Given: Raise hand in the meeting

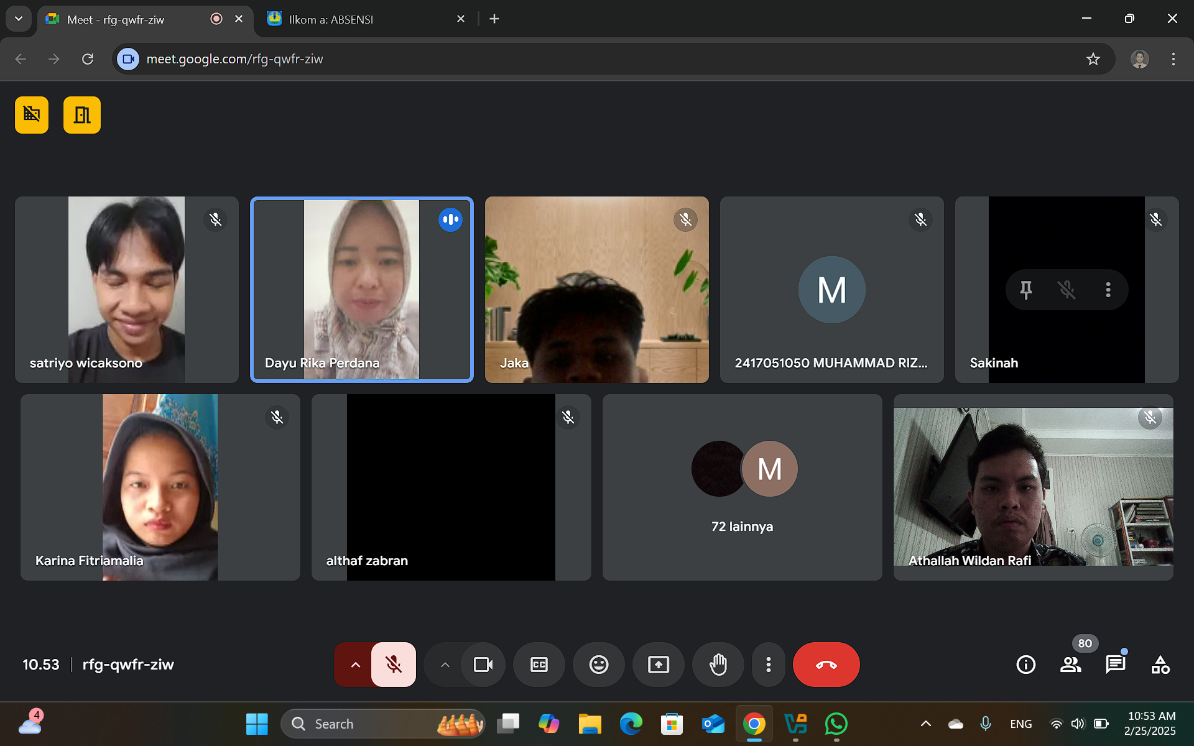Looking at the screenshot, I should coord(718,665).
